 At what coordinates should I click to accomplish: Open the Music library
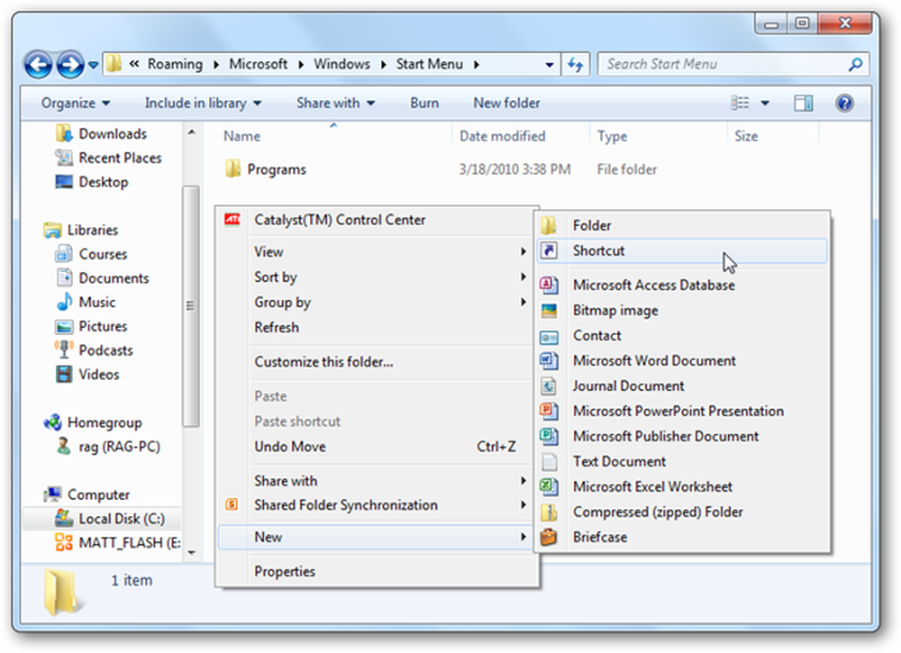(x=86, y=303)
